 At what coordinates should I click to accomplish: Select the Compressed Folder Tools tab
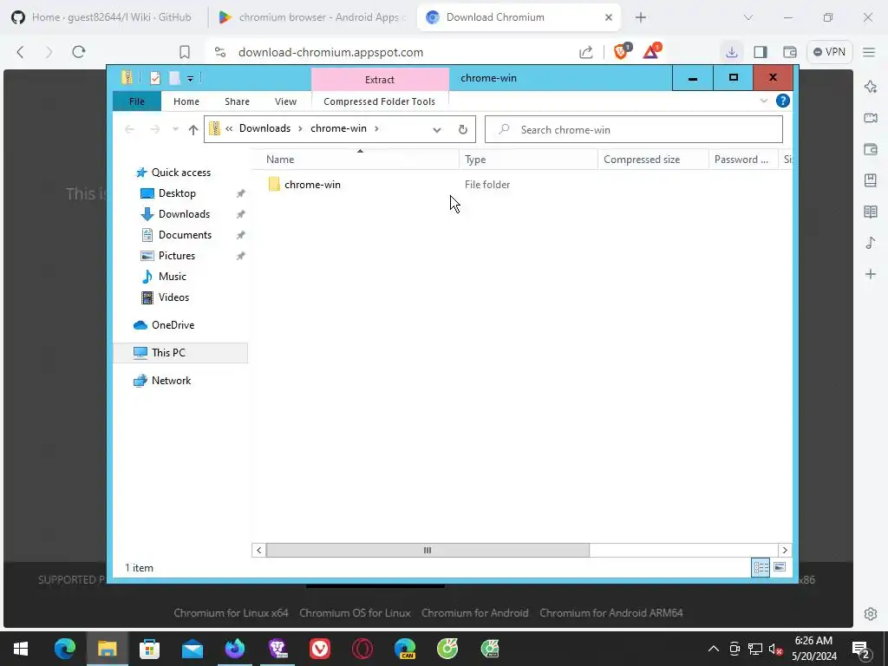(380, 101)
